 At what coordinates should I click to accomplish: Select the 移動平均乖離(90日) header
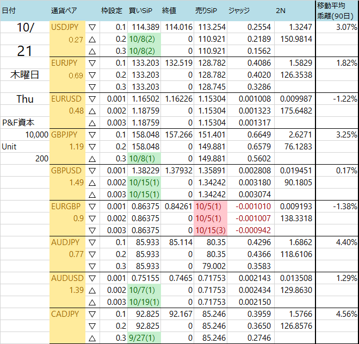pos(335,10)
